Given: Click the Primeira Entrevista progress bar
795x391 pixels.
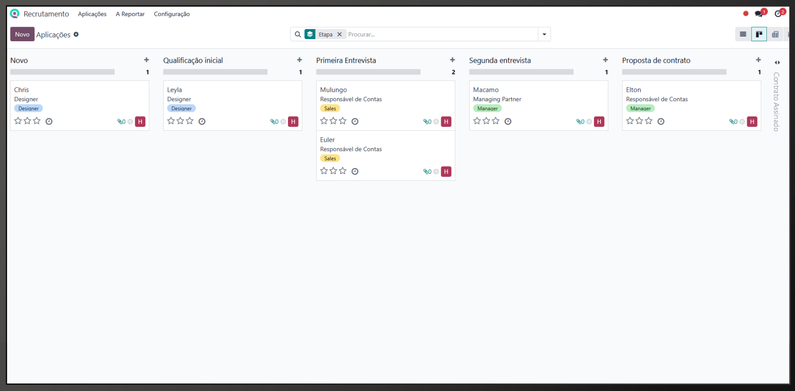Looking at the screenshot, I should pyautogui.click(x=368, y=72).
